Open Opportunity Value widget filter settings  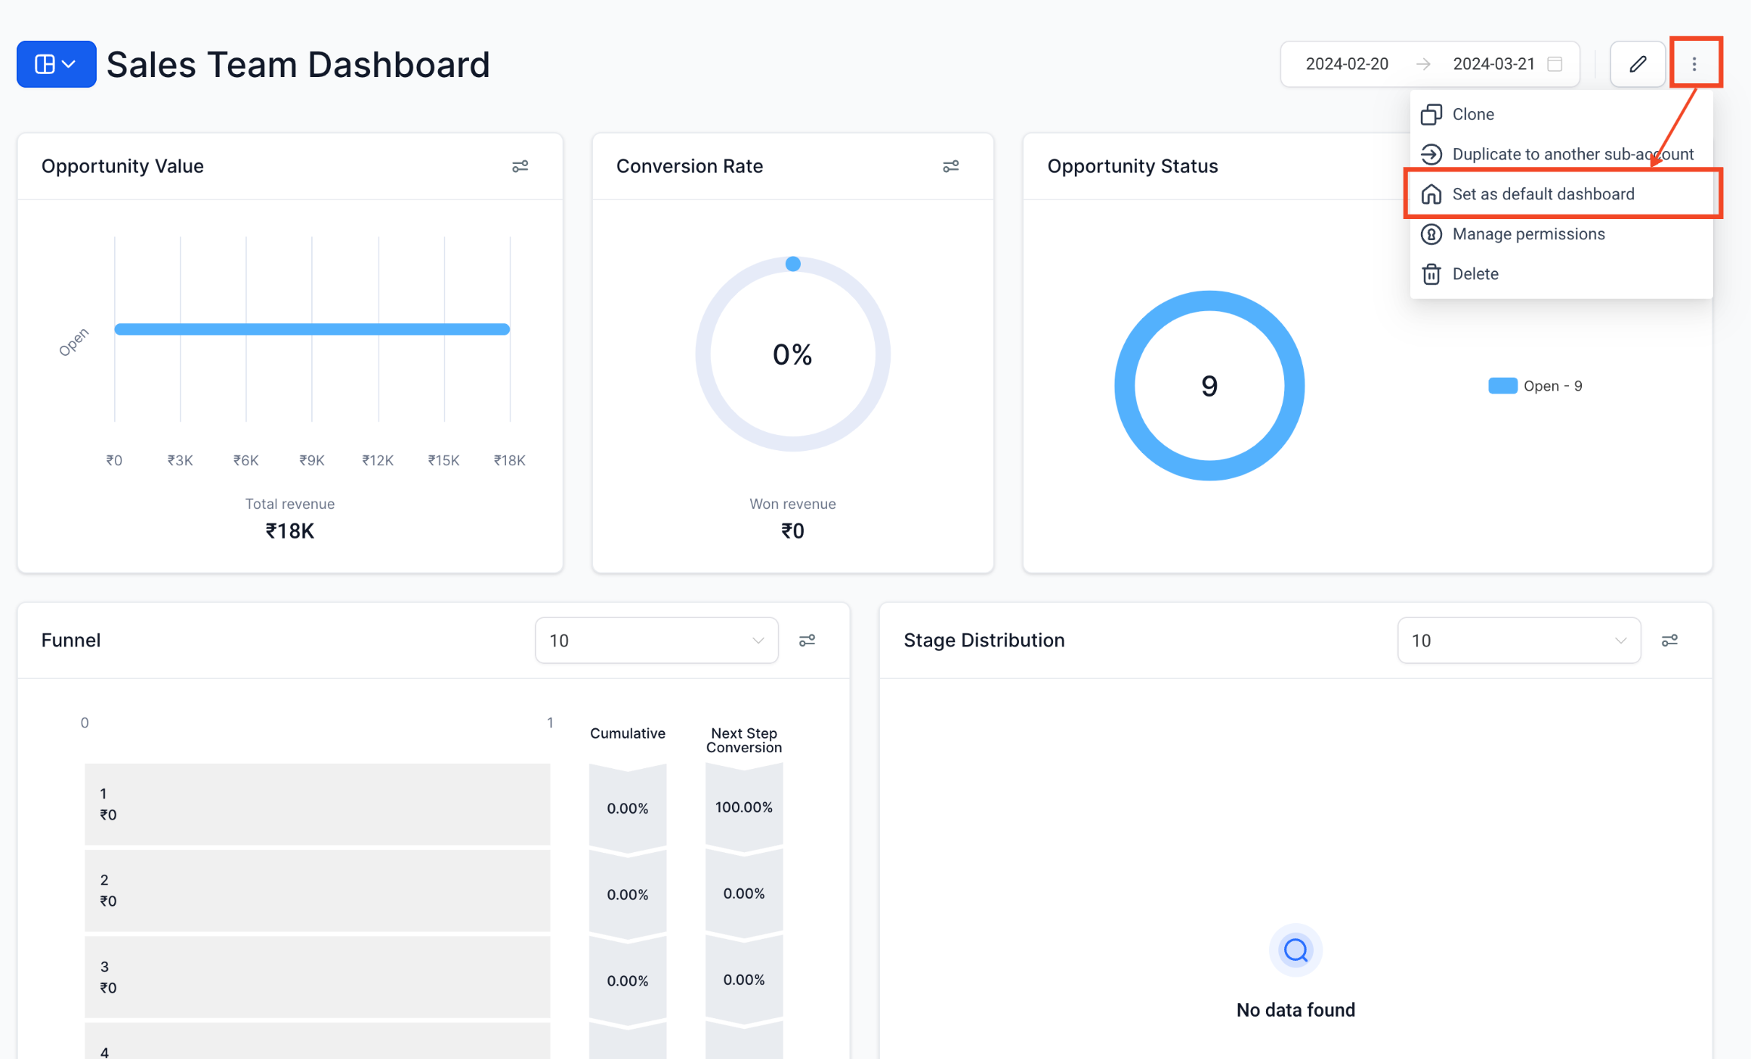[x=520, y=166]
